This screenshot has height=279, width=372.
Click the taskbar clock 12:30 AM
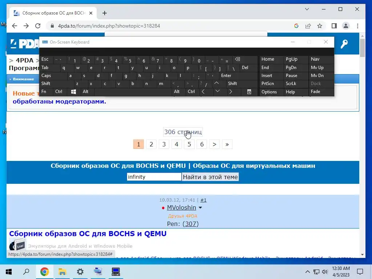(x=341, y=272)
